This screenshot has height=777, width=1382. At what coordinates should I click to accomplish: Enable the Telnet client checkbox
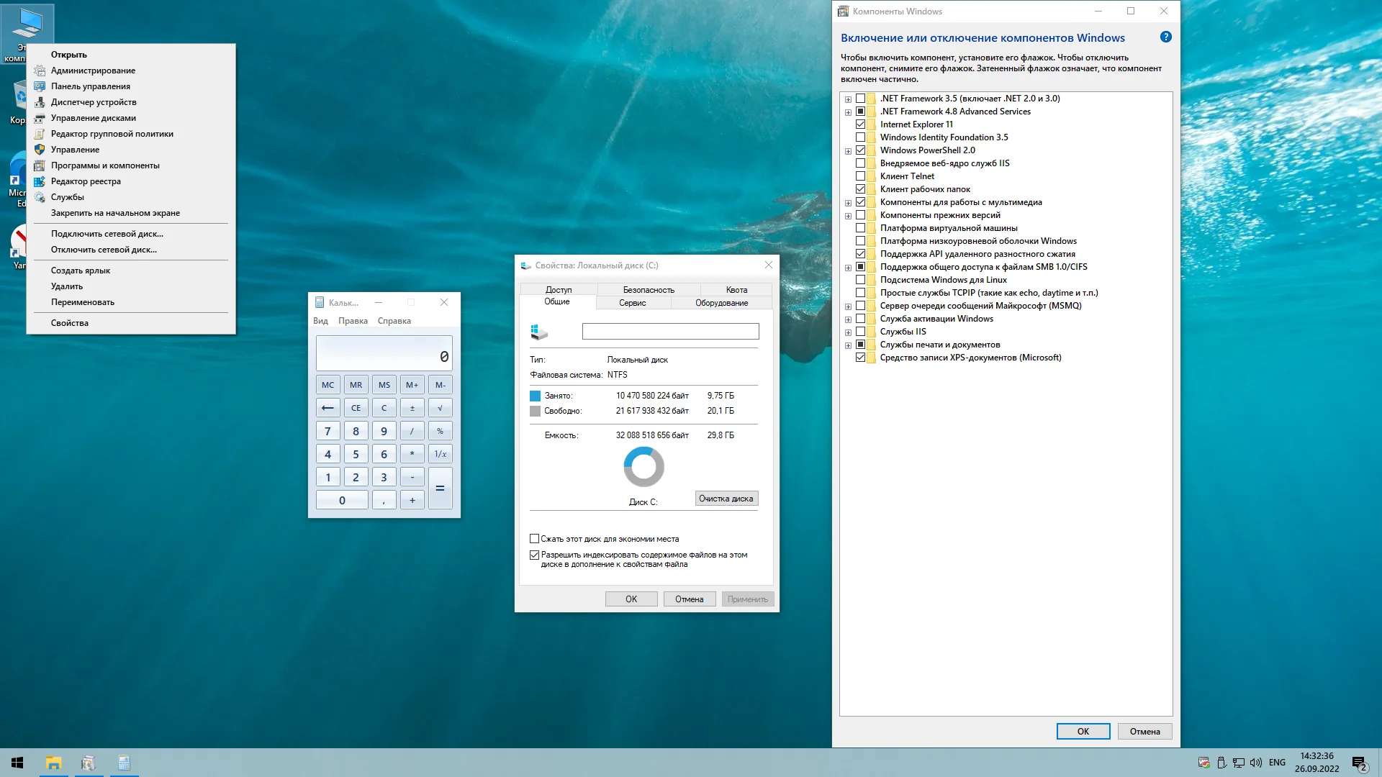pos(860,176)
